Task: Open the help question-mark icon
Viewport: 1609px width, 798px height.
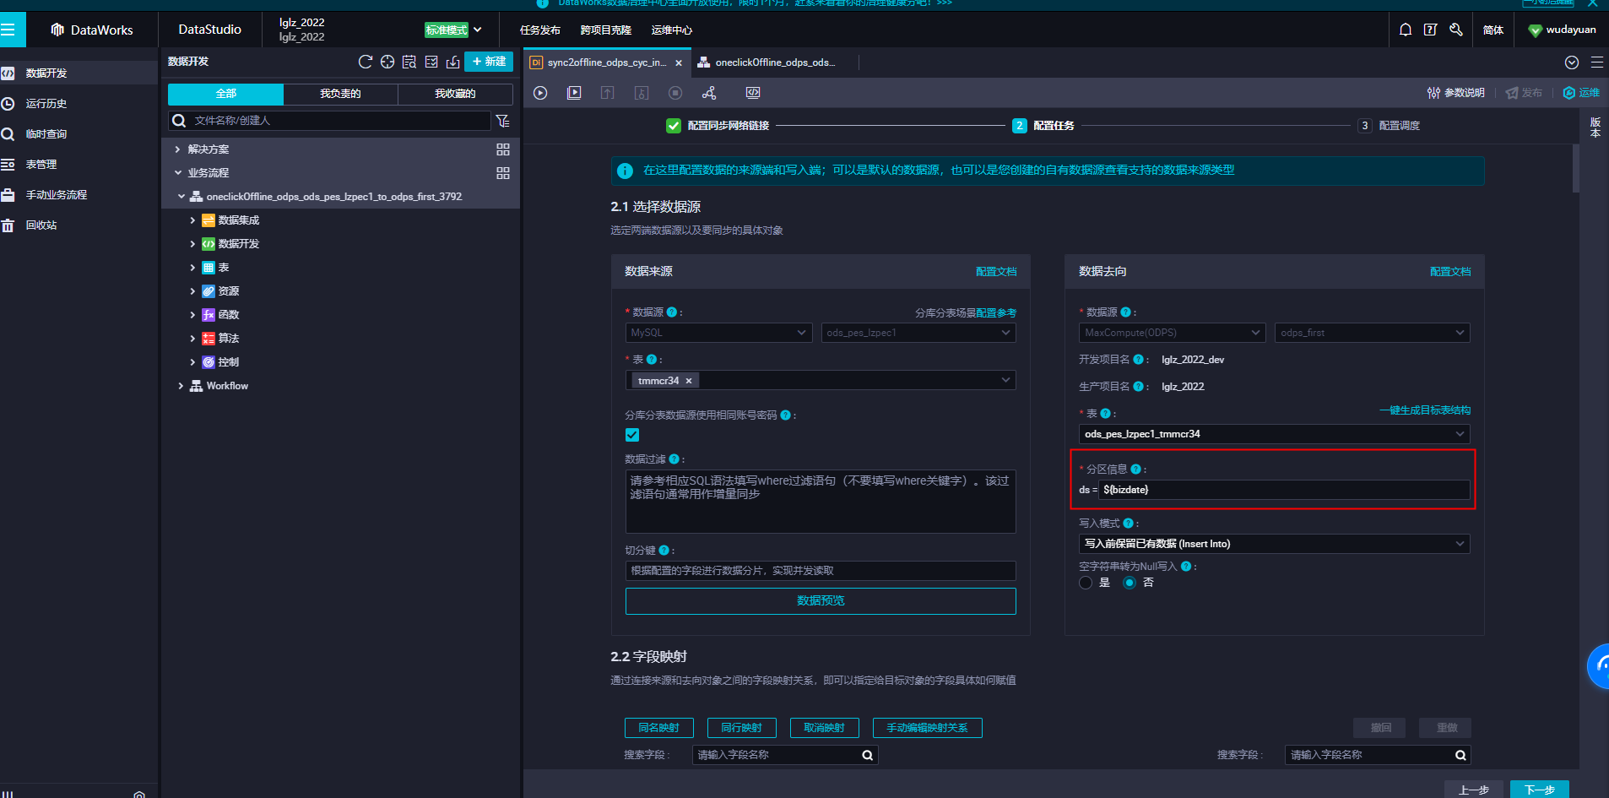Action: (1430, 30)
